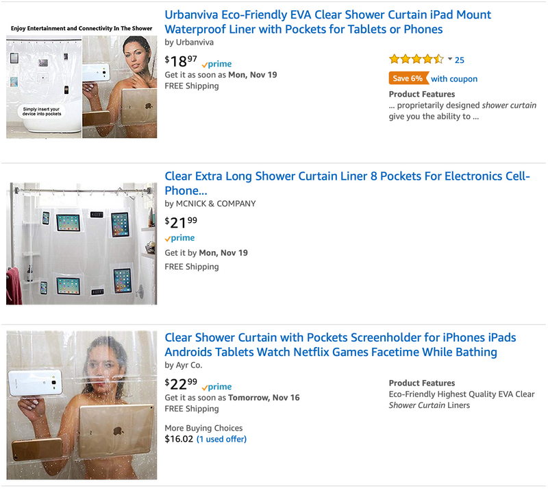Click the $22.99 price on Ayr Co. listing
548x489 pixels.
tap(181, 384)
